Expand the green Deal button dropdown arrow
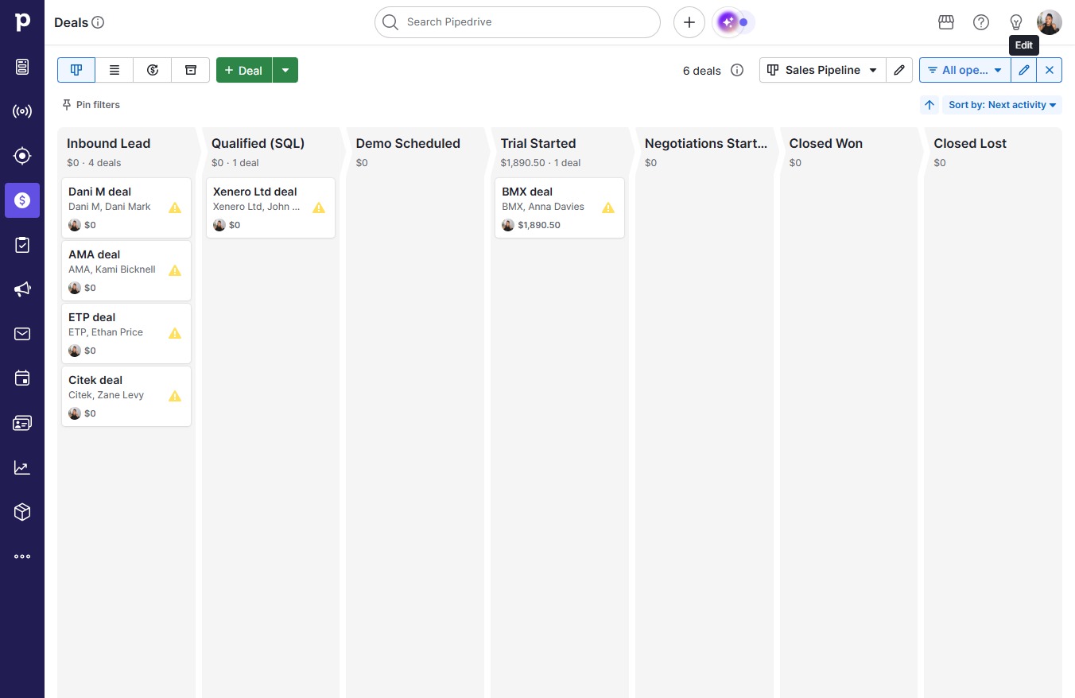Viewport: 1075px width, 698px height. click(x=285, y=70)
